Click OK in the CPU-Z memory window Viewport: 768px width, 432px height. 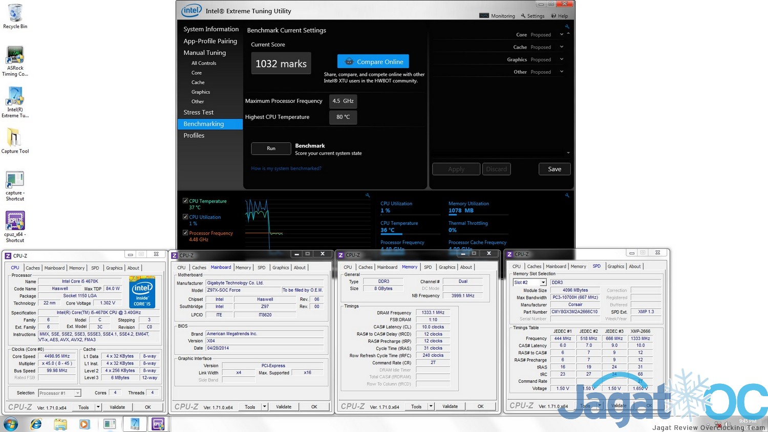[480, 406]
